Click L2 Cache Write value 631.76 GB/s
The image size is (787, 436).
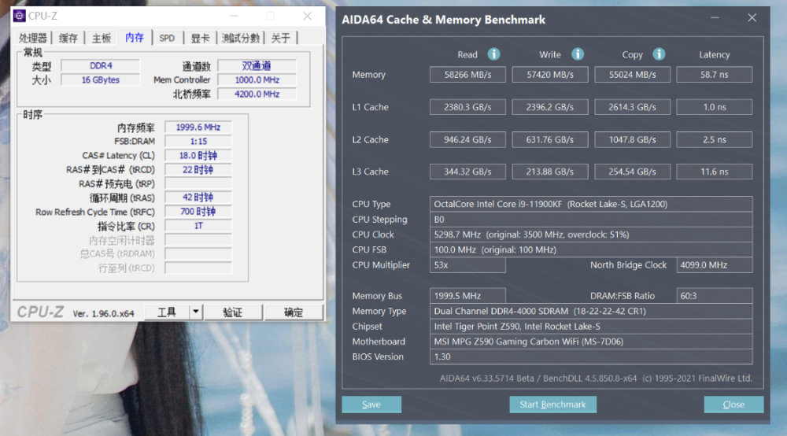coord(550,139)
